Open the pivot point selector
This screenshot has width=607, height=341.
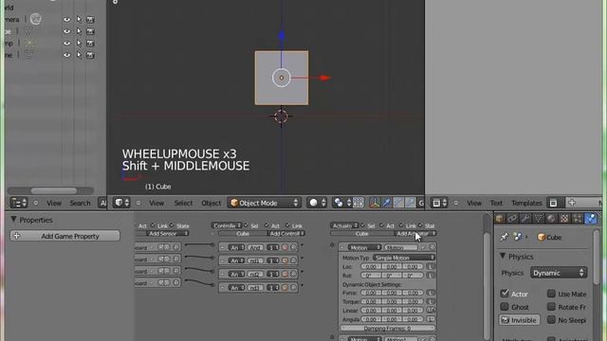(x=341, y=203)
